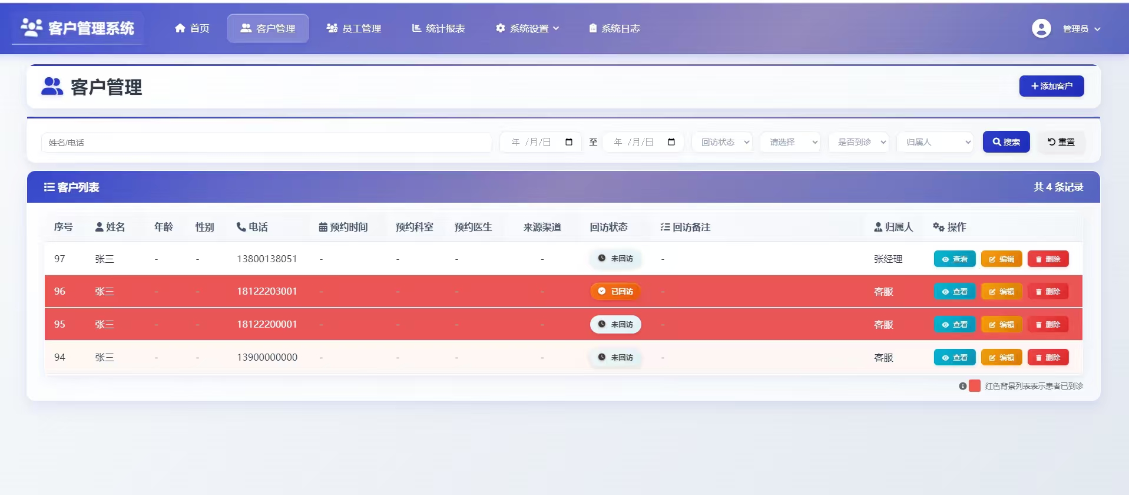Select the 客户管理 nav tab
The image size is (1129, 495).
(x=268, y=28)
